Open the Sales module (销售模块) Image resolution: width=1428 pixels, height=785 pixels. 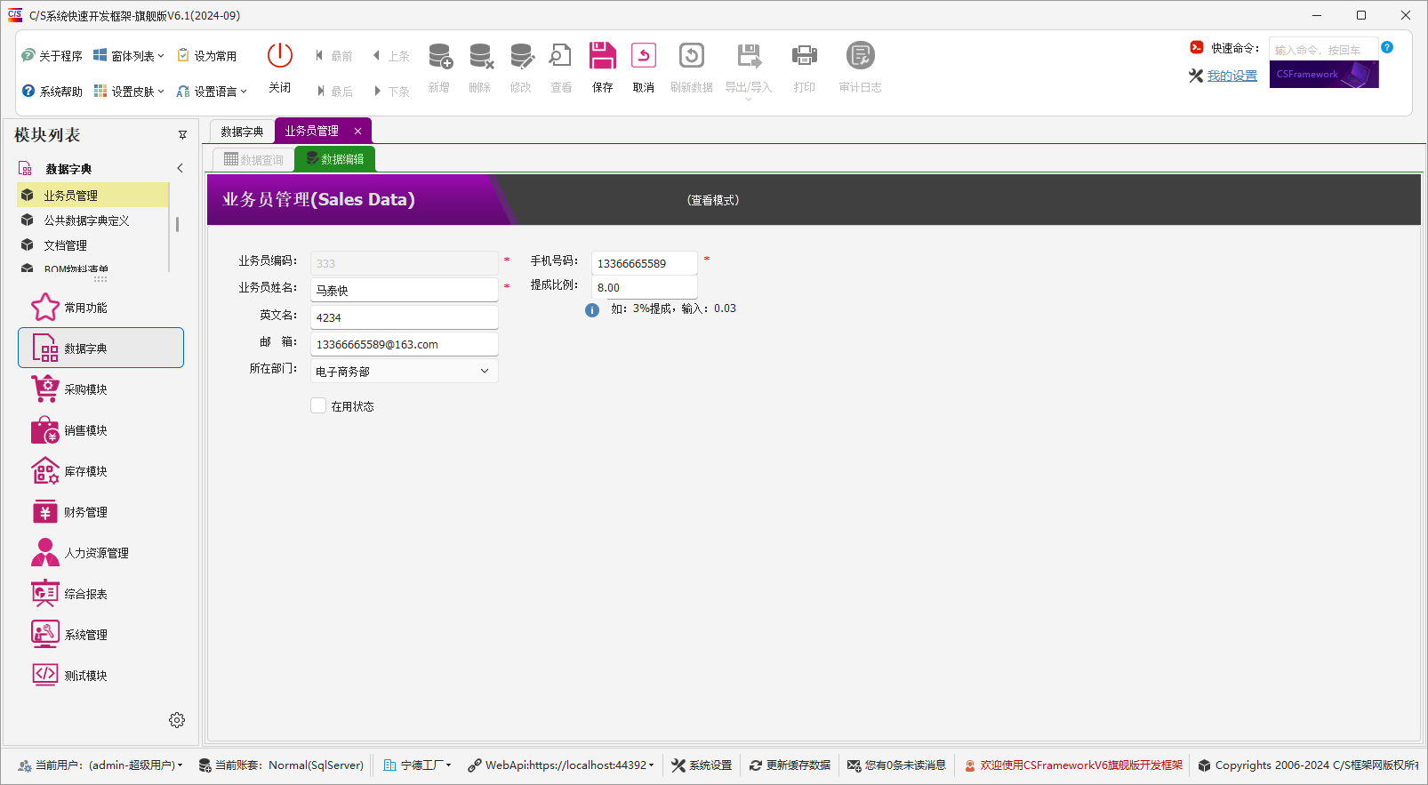click(100, 429)
